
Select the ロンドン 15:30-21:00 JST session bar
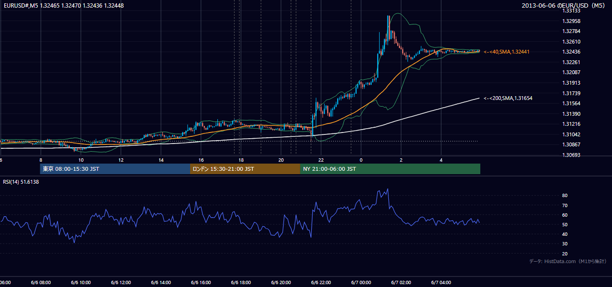(x=245, y=169)
